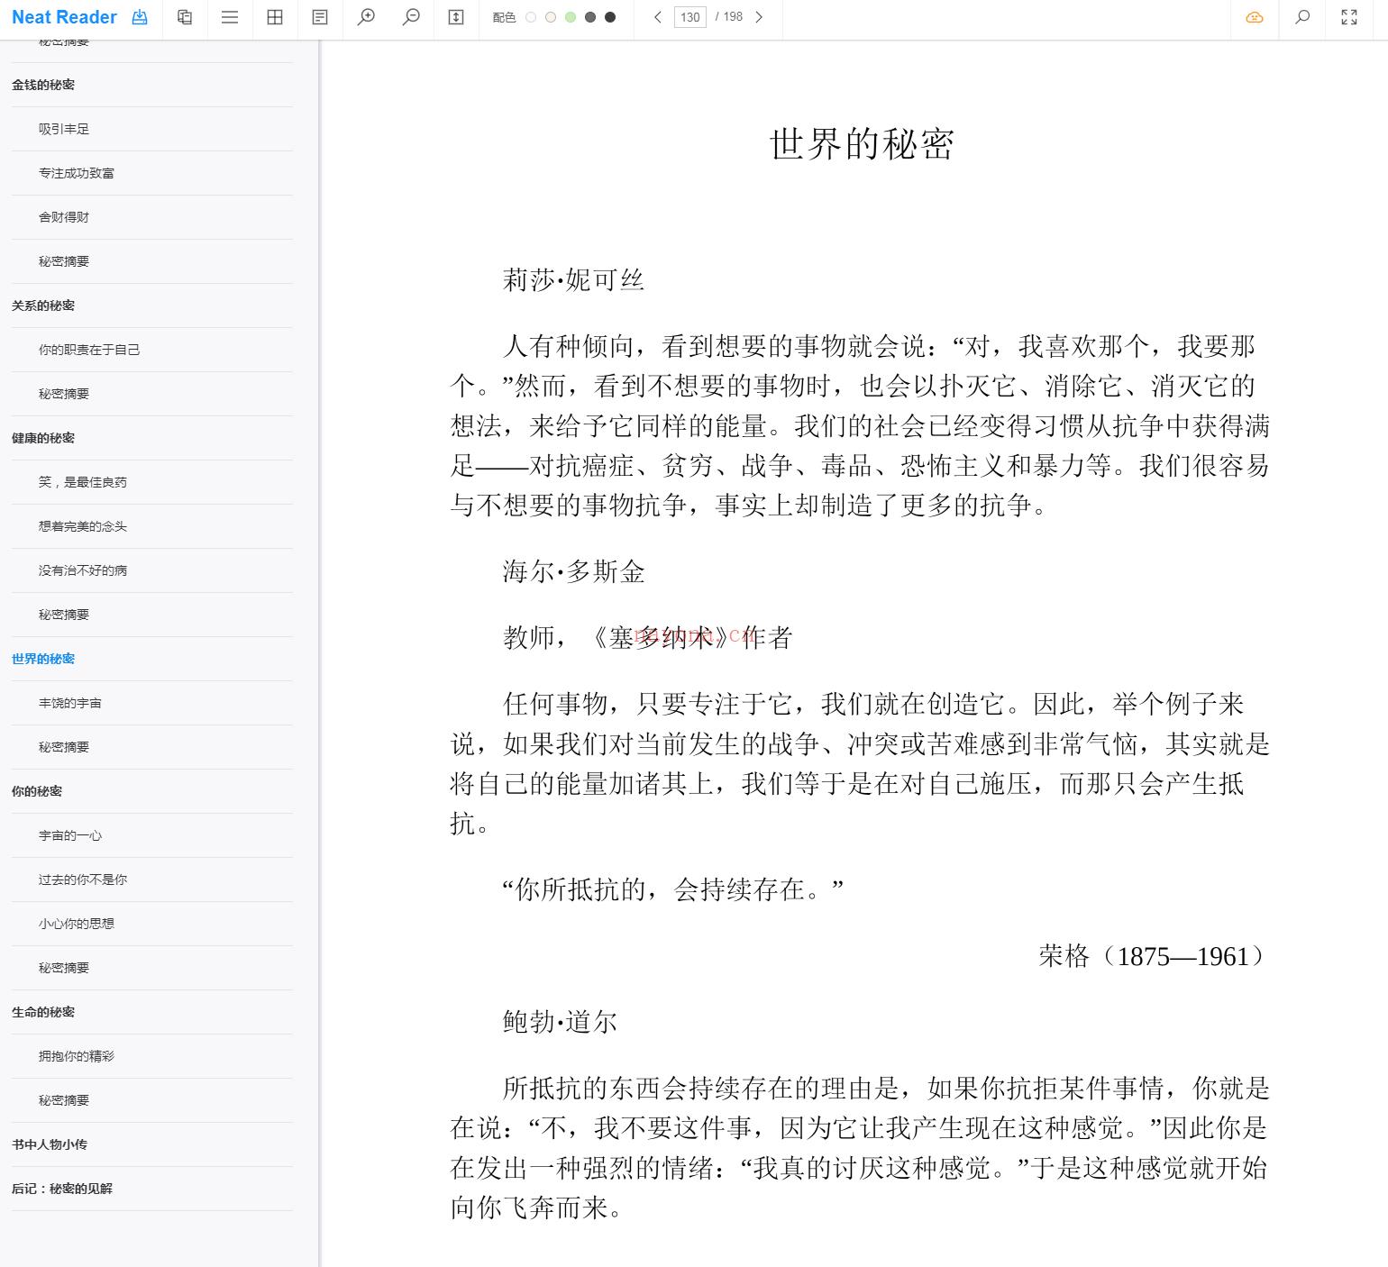1388x1267 pixels.
Task: Click the import book icon beside Neat Reader
Action: pos(140,17)
